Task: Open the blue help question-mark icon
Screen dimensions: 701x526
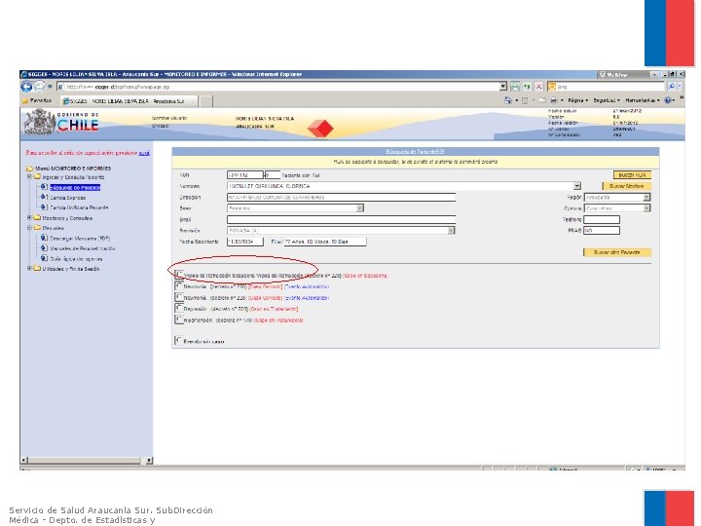Action: click(668, 100)
